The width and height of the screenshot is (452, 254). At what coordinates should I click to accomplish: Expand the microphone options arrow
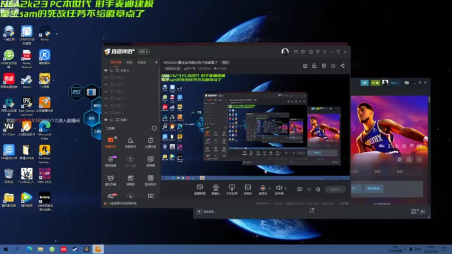click(x=270, y=189)
